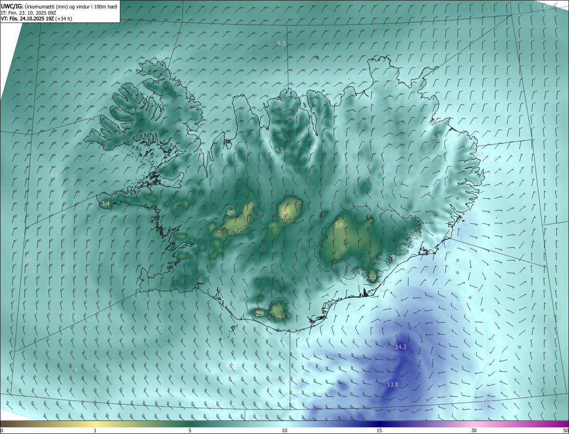This screenshot has width=569, height=434.
Task: Select the 3.4 value on the western peninsula tip
Action: pos(105,203)
